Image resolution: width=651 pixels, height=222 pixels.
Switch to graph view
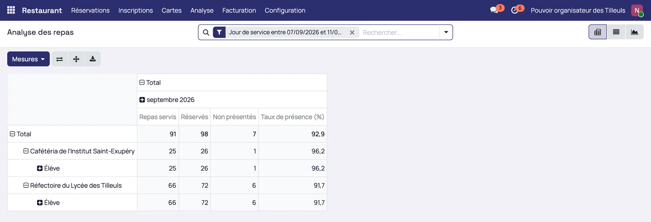pyautogui.click(x=634, y=32)
